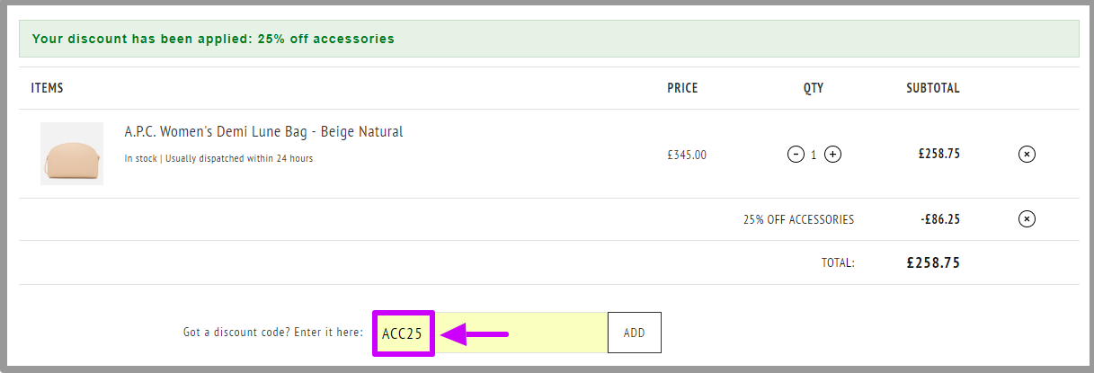Viewport: 1094px width, 373px height.
Task: Click the discount applied green banner
Action: 548,39
